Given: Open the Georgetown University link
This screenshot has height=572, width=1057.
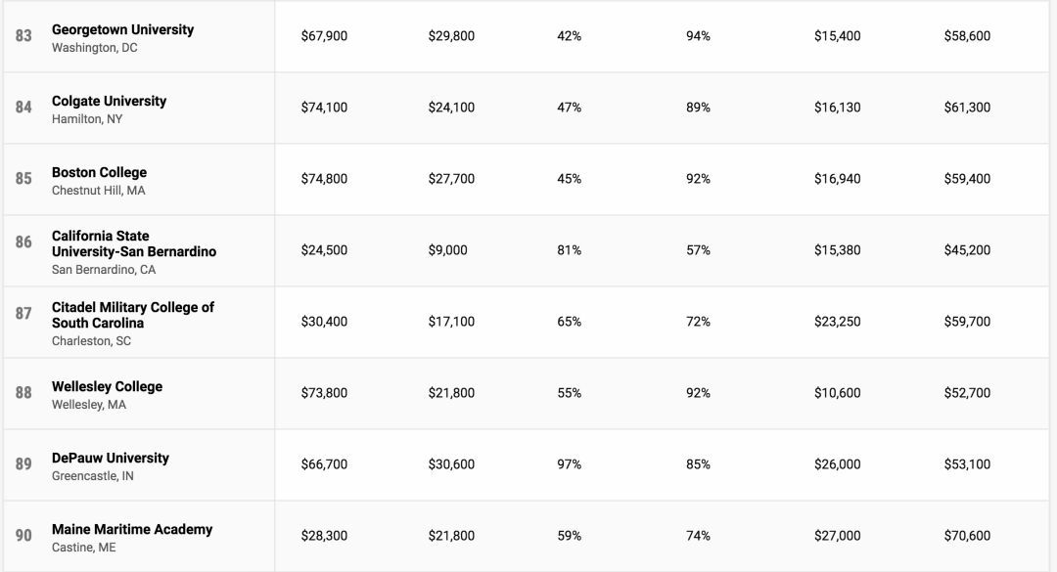Looking at the screenshot, I should point(122,29).
